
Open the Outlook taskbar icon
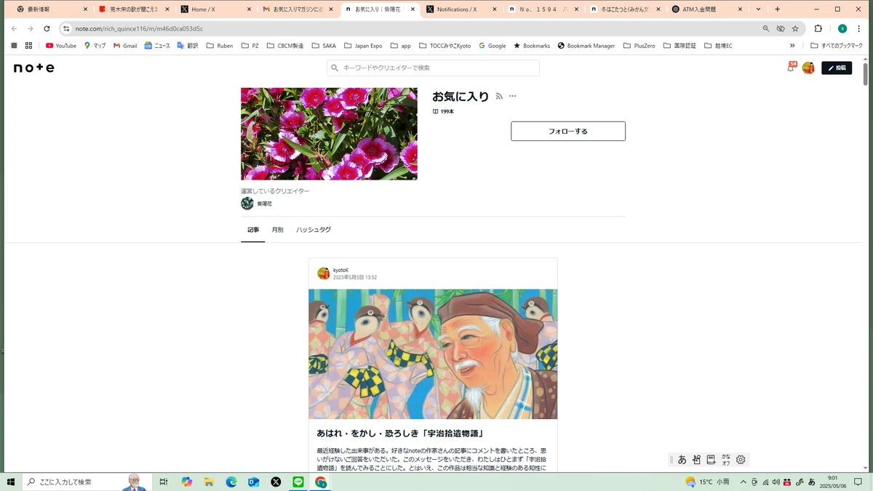[x=253, y=482]
